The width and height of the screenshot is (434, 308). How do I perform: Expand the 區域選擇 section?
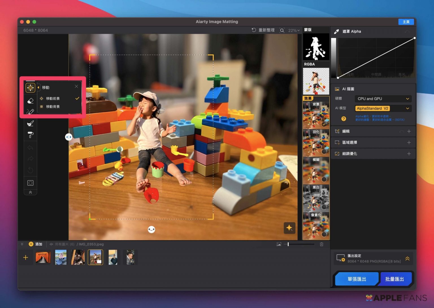[x=409, y=142]
